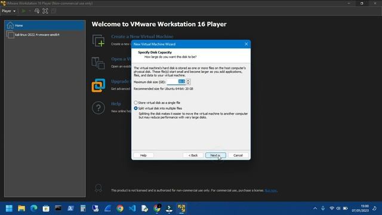Click the Open a Virtual Machine icon
Screen dimensions: 382x215
point(98,63)
